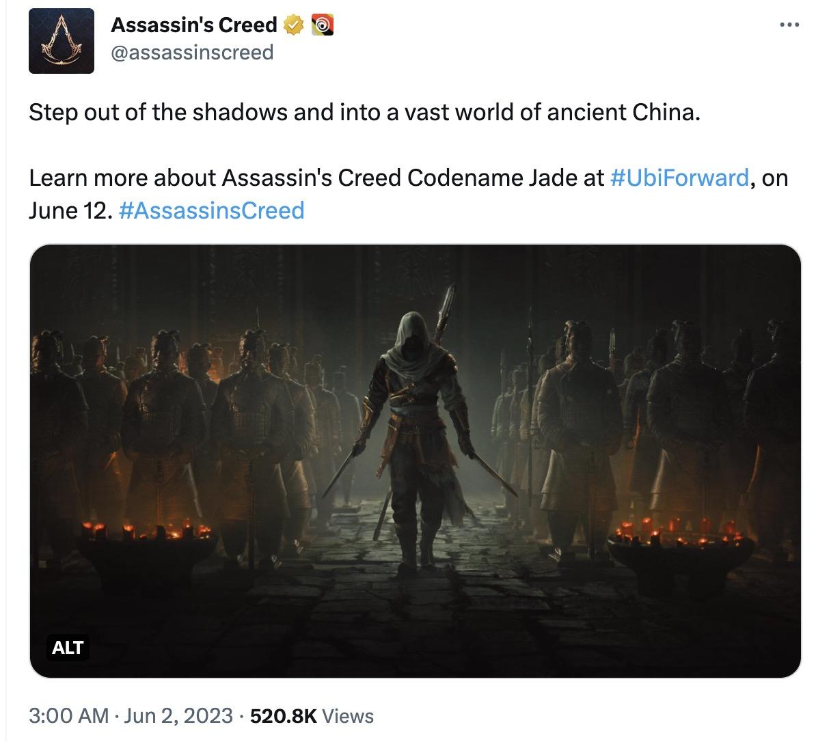Click the @assassinscreed handle

click(x=192, y=52)
